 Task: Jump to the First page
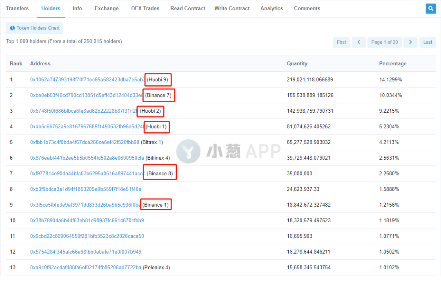[x=341, y=42]
